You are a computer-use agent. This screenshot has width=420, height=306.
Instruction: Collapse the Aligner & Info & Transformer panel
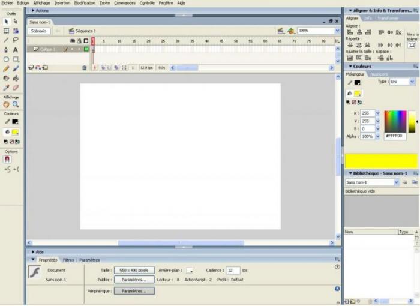tap(350, 10)
